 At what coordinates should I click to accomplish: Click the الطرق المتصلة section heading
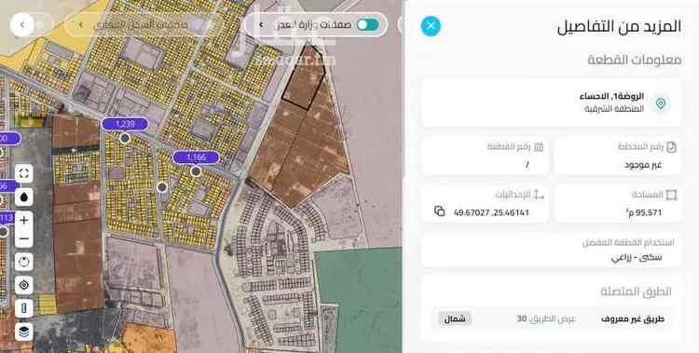pos(636,292)
